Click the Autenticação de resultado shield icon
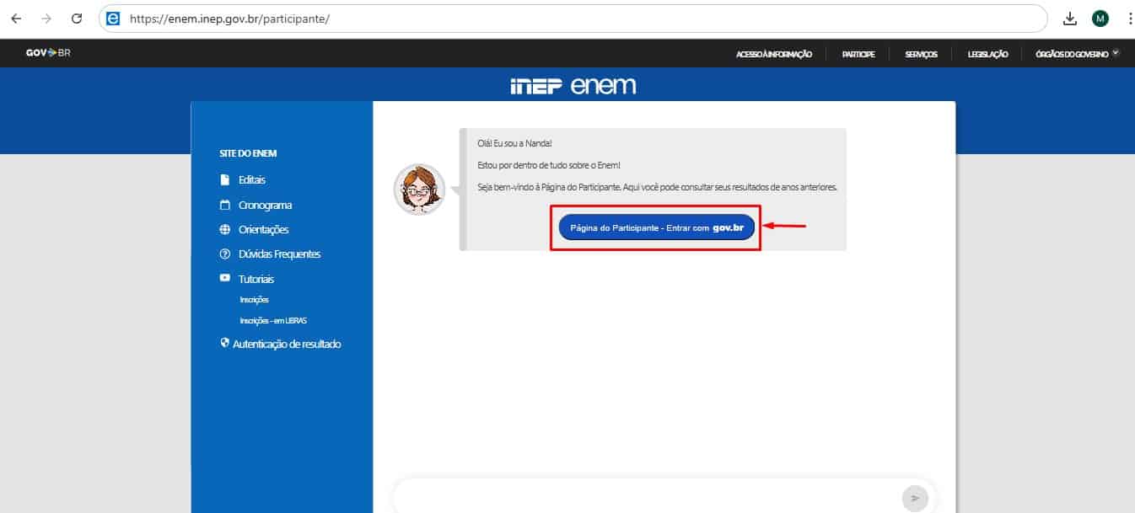 click(224, 344)
